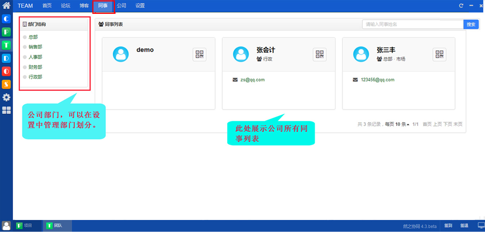Screen dimensions: 485x232
Task: Open the blue C app in sidebar
Action: [6, 19]
